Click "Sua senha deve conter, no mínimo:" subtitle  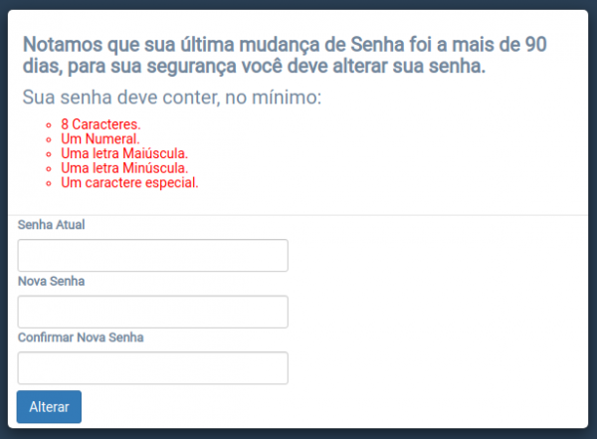click(171, 99)
